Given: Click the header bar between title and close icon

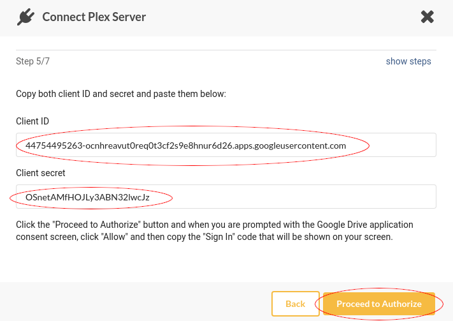Looking at the screenshot, I should (283, 17).
